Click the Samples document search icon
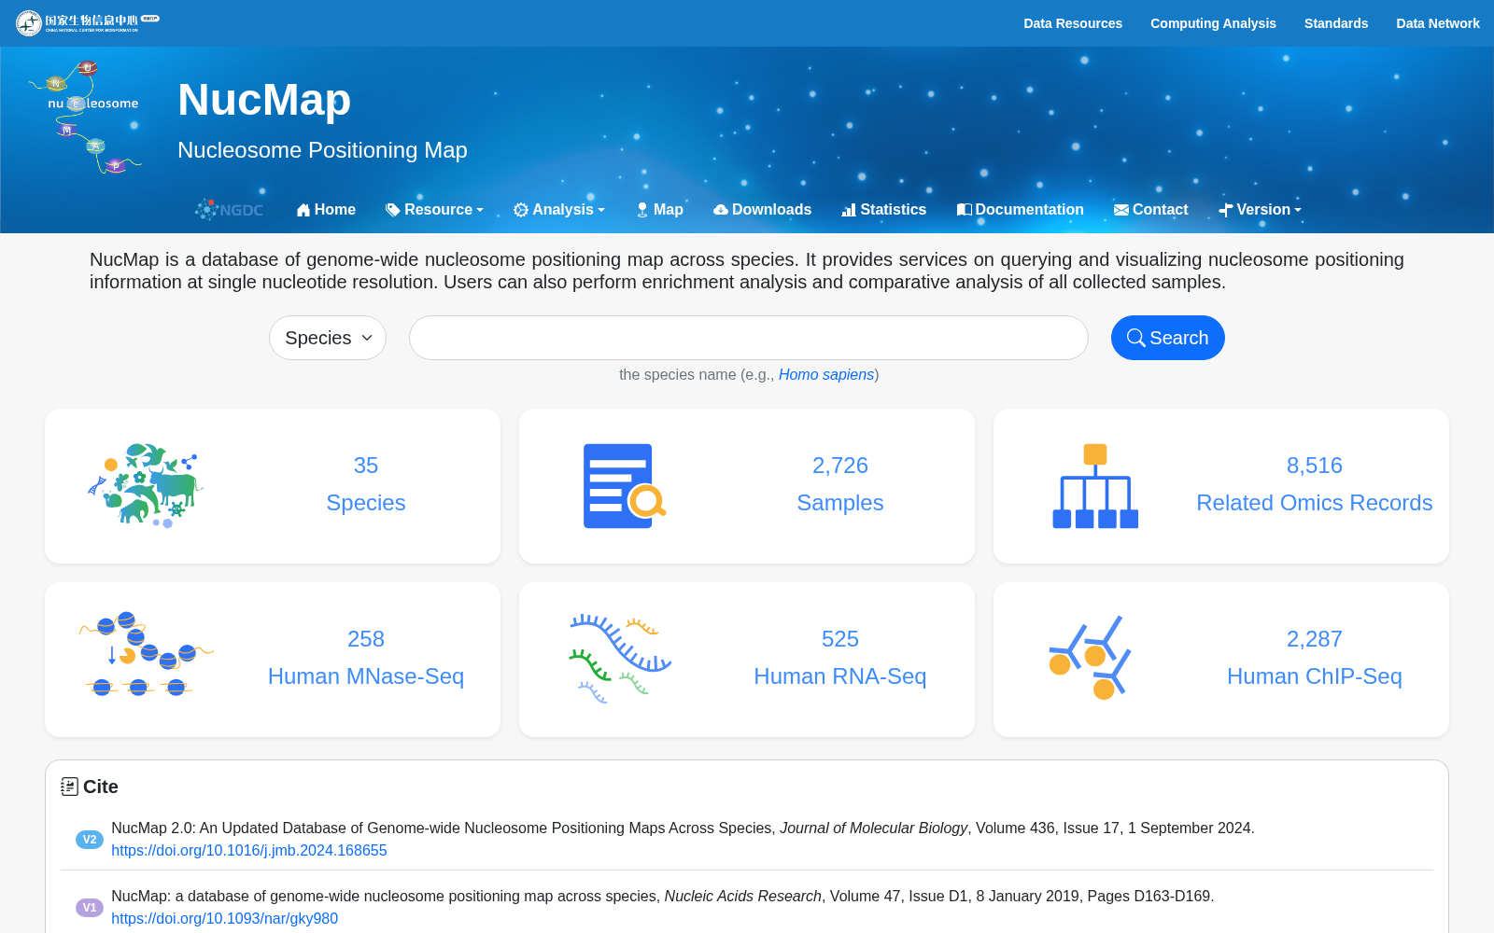This screenshot has height=933, width=1494. tap(624, 485)
